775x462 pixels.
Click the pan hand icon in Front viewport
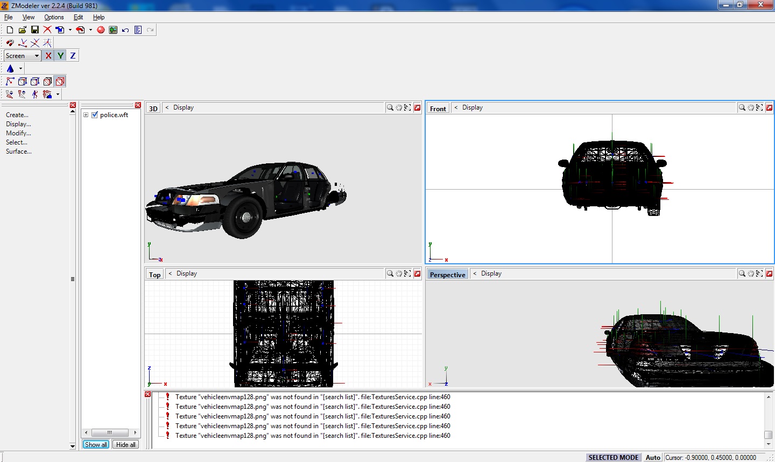pyautogui.click(x=751, y=108)
